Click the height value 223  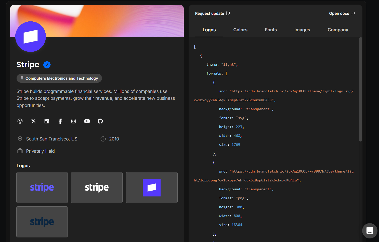pos(239,127)
